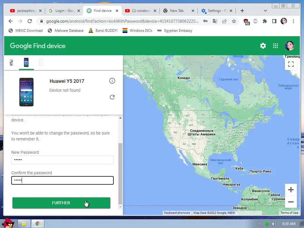Open Find device settings gear
The height and width of the screenshot is (228, 304).
click(263, 46)
